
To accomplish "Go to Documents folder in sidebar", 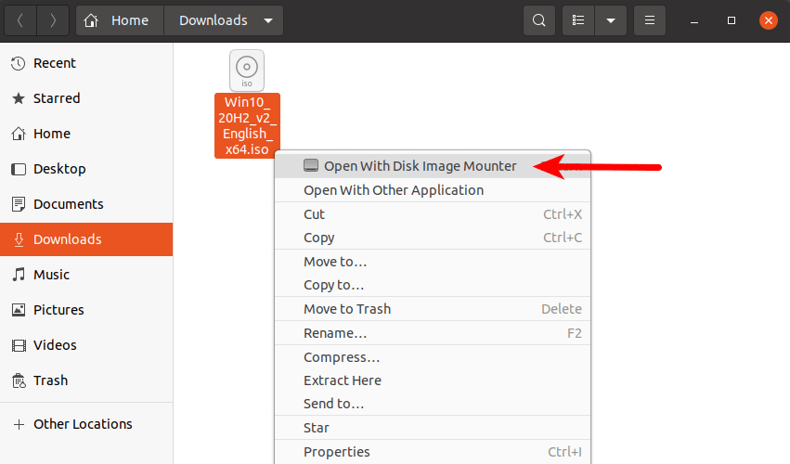I will coord(68,204).
